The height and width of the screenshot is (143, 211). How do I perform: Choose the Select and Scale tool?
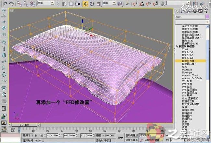coord(98,4)
